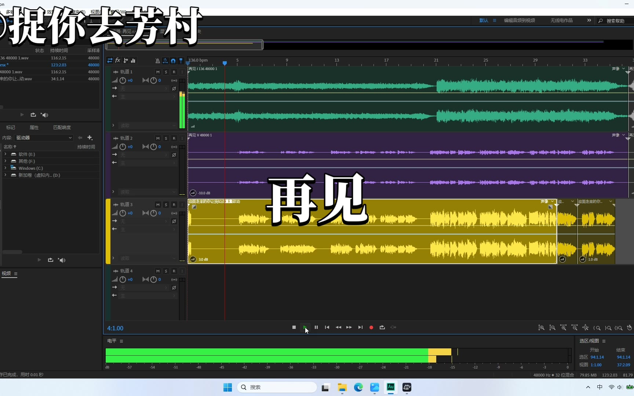Screen dimensions: 634x396
Task: Click the Record button in transport
Action: coord(371,327)
